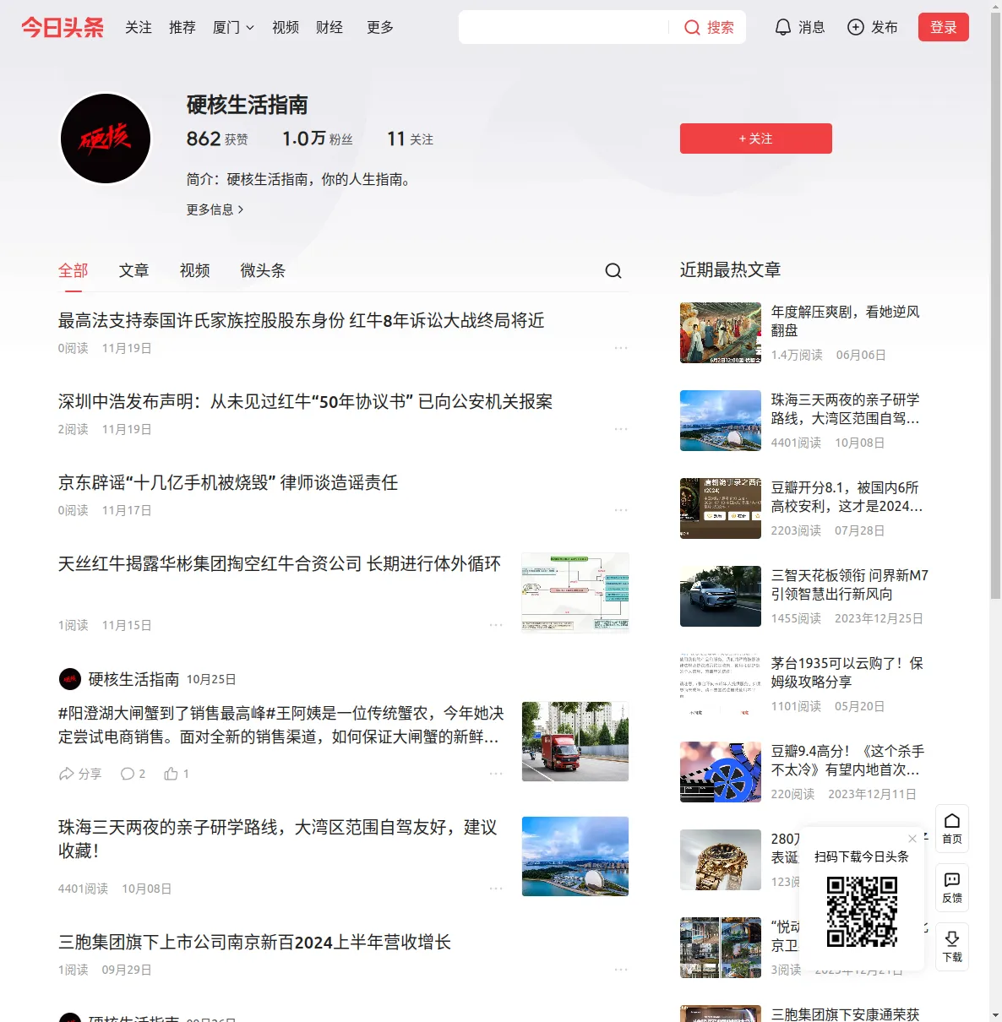
Task: Share the 阳澄湖大闸蟹 micro-post
Action: pyautogui.click(x=80, y=774)
